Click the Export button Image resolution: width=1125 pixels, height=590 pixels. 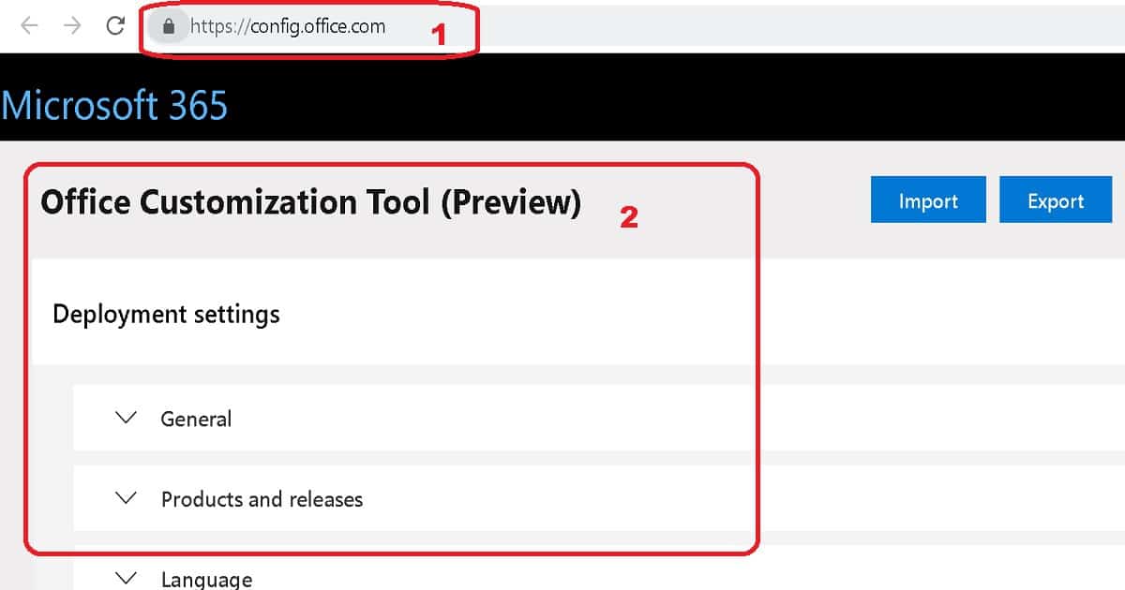[1056, 200]
